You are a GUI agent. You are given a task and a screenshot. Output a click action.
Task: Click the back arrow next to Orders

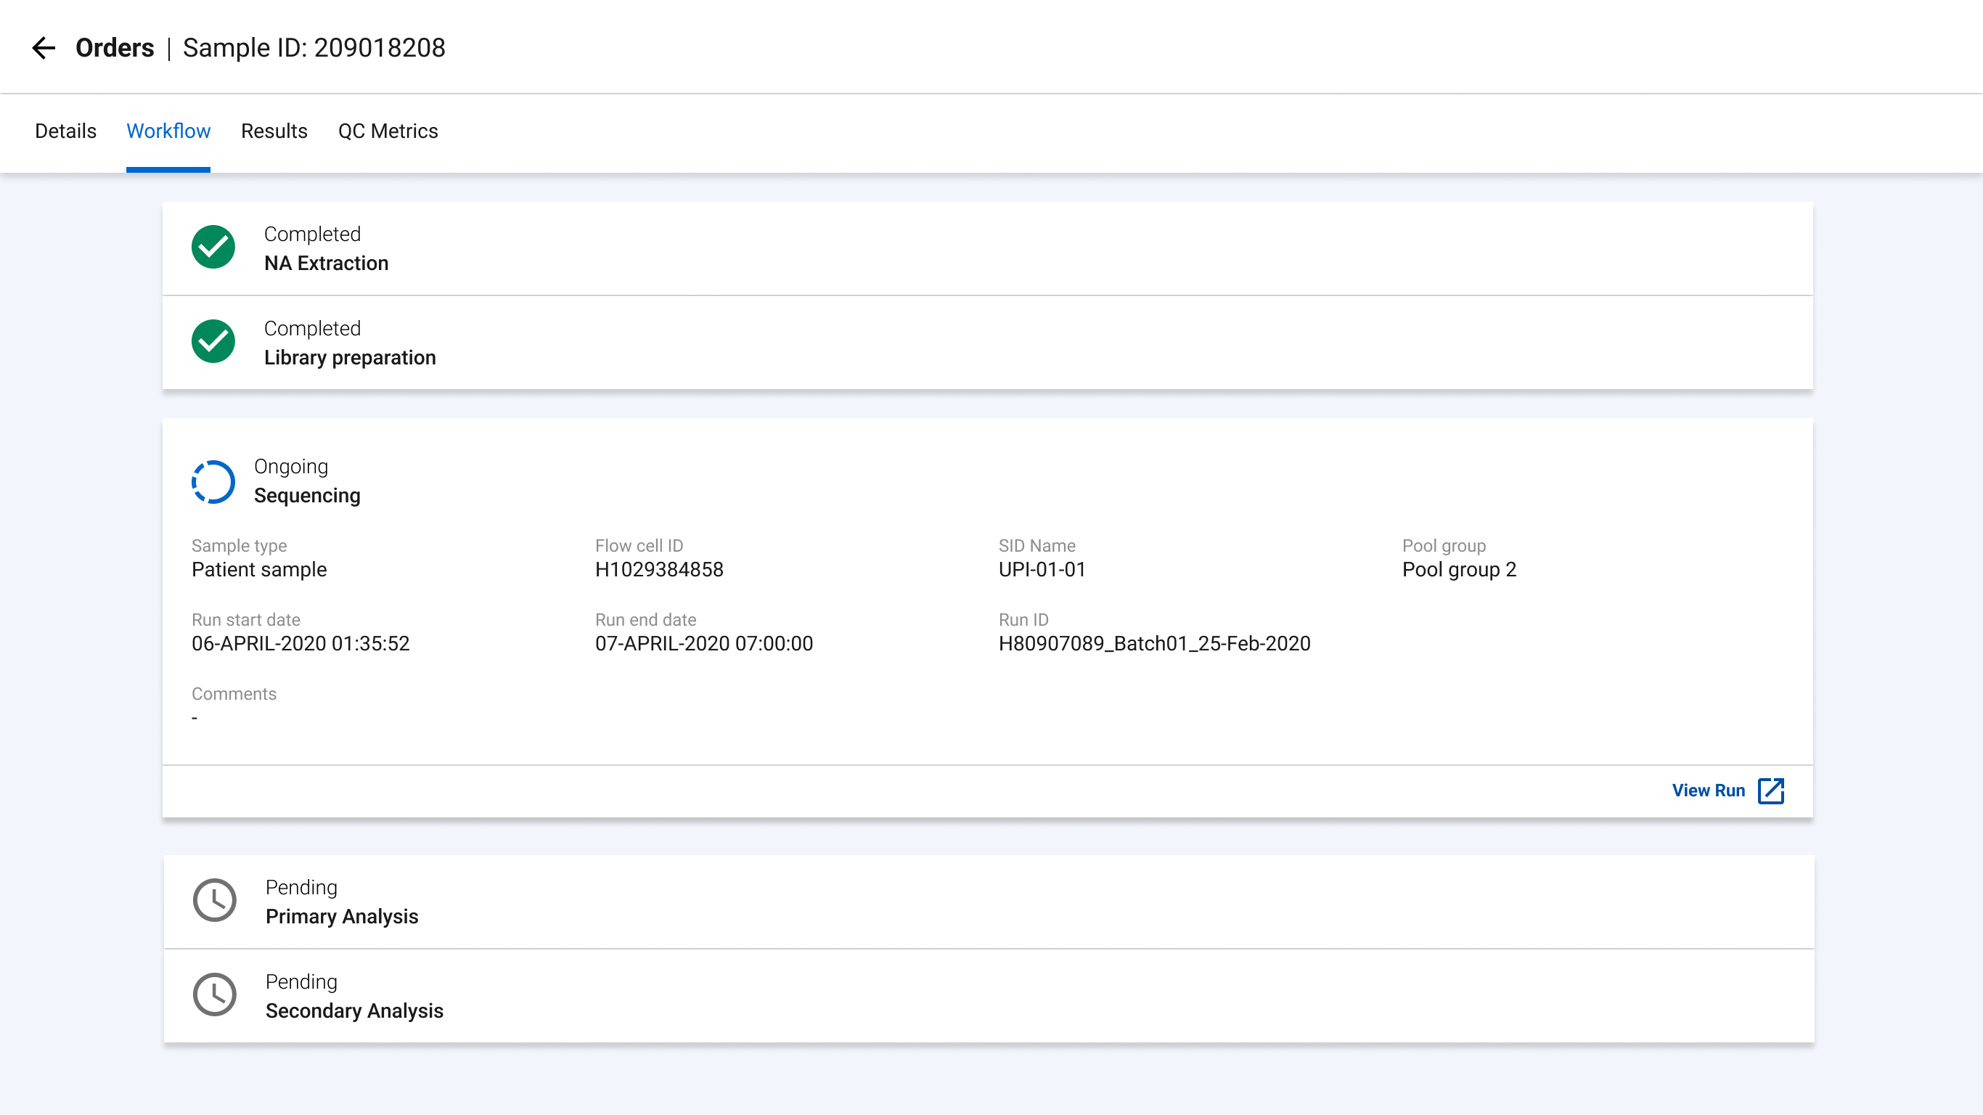point(44,48)
